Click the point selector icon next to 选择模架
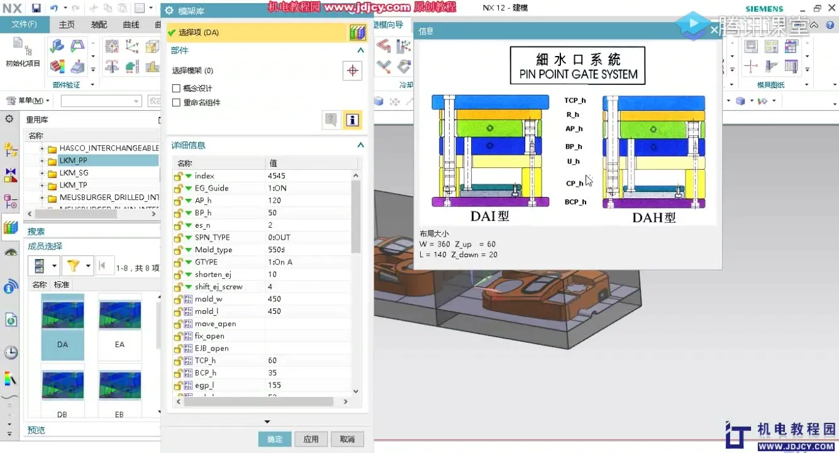 tap(352, 70)
